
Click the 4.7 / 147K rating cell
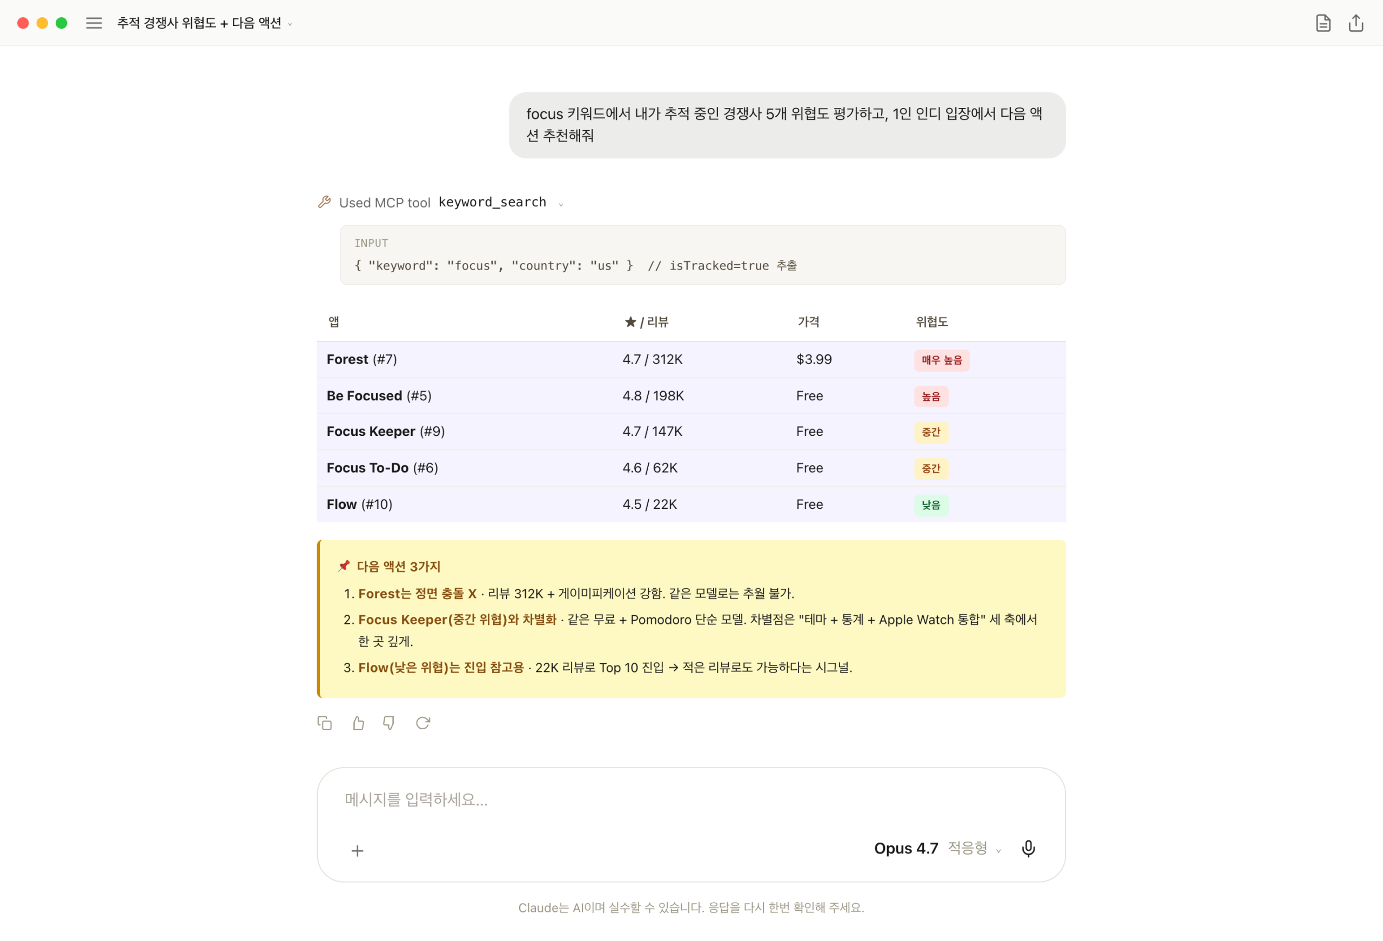tap(652, 432)
